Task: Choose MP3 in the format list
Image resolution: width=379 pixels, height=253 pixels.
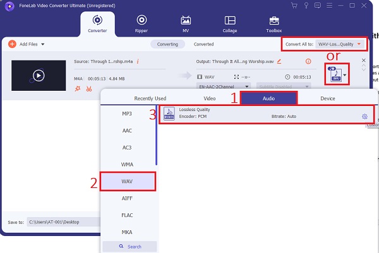Action: 127,114
